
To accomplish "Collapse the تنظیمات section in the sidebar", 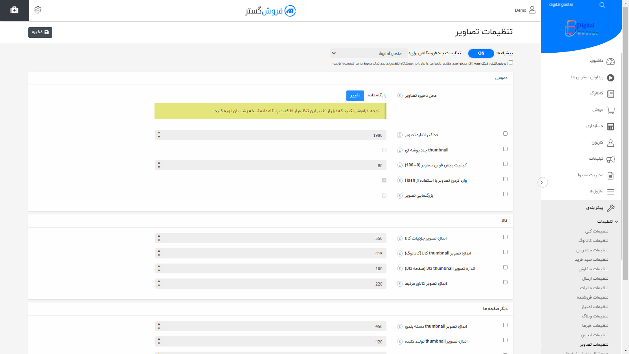I will click(x=616, y=221).
